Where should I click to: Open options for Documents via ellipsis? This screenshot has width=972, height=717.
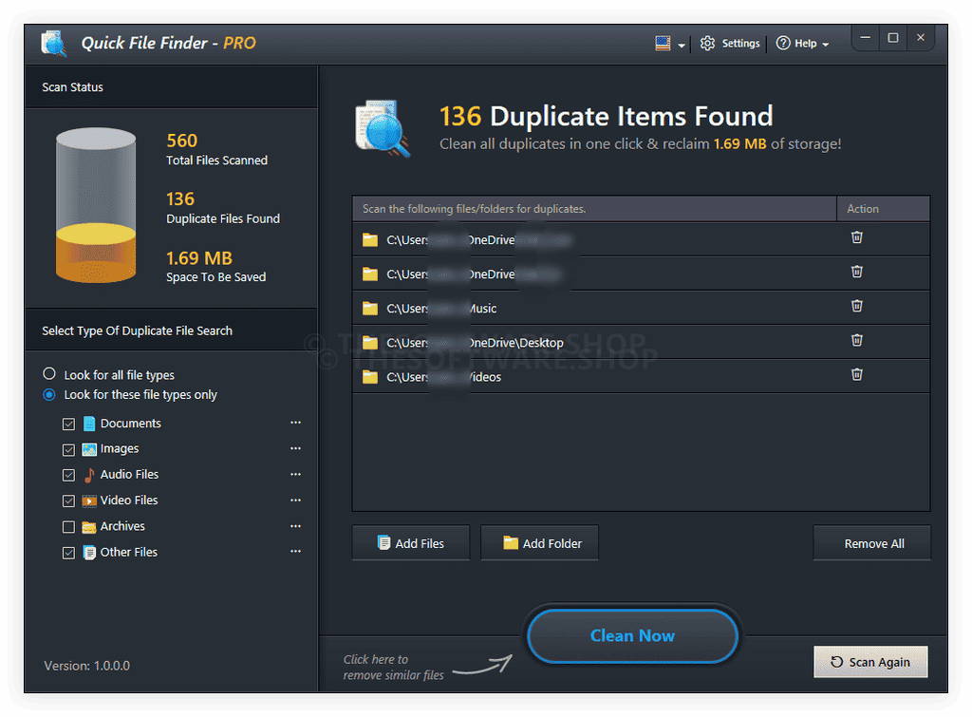[x=294, y=423]
